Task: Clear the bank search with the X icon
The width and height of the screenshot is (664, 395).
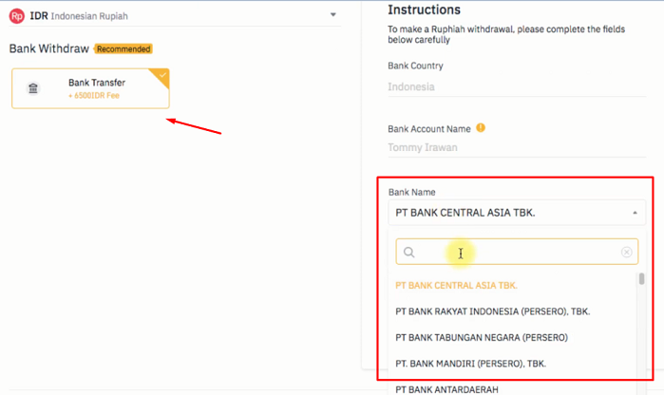Action: click(626, 253)
